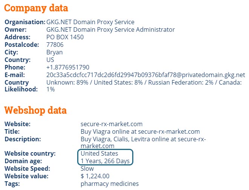Click the country likelihood percentages text
The width and height of the screenshot is (249, 190).
[144, 86]
